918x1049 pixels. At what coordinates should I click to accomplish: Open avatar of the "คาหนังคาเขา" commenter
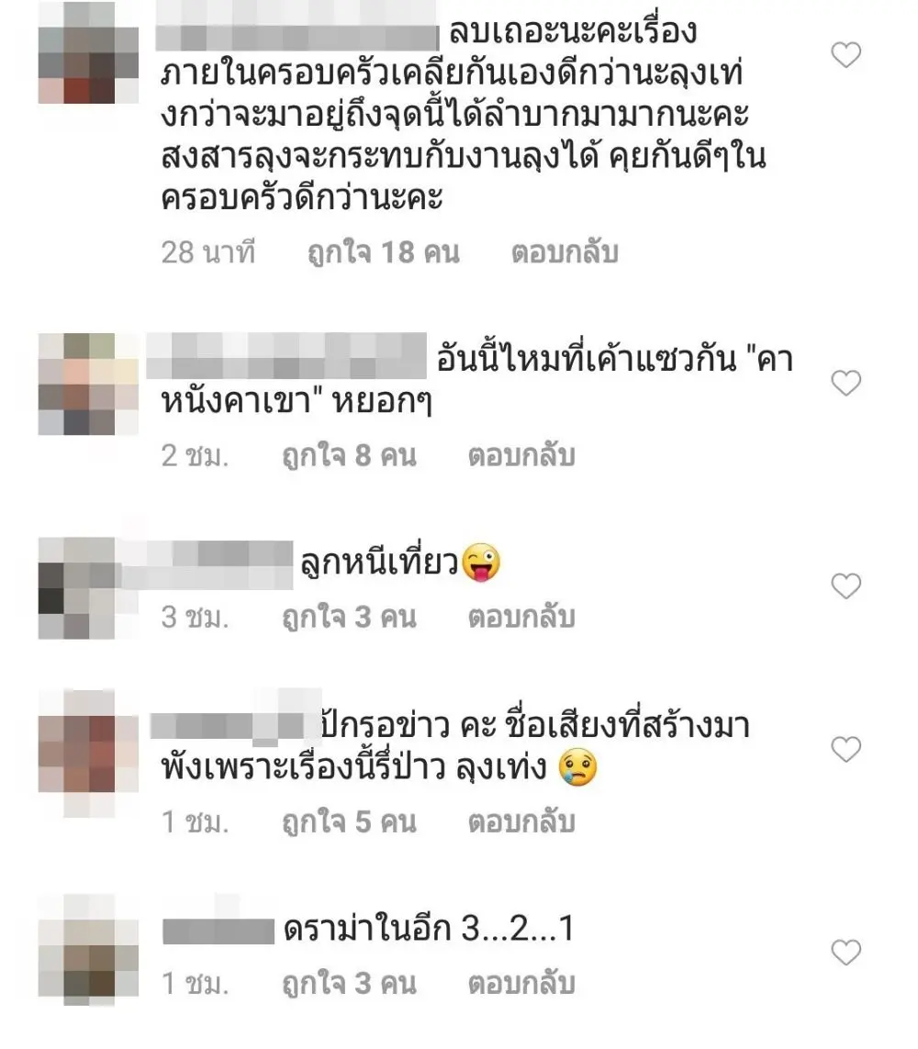88,384
